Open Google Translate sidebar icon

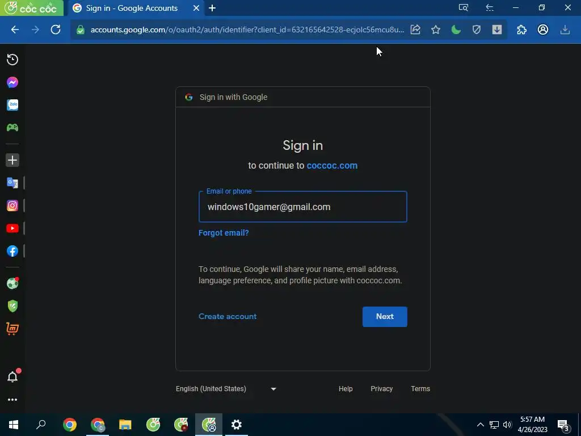tap(12, 183)
